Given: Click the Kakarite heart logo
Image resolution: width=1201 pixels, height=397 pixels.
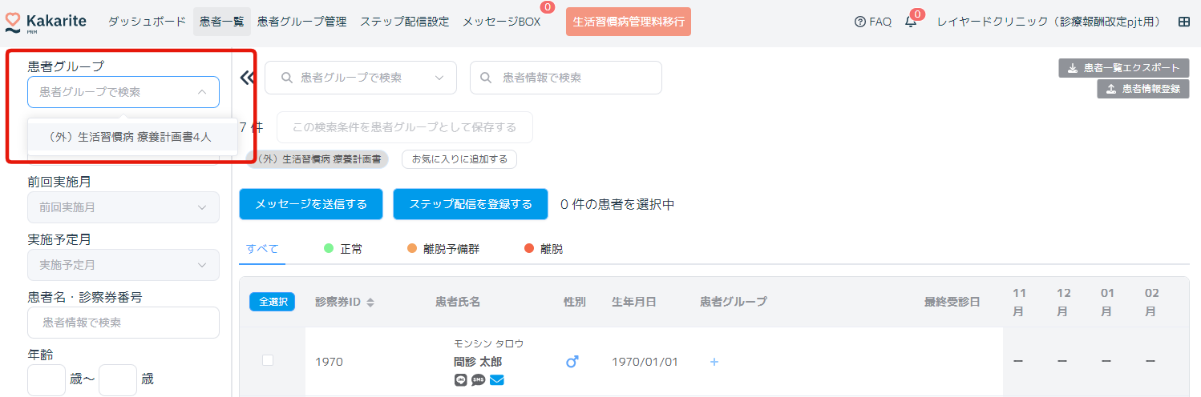Looking at the screenshot, I should tap(13, 22).
